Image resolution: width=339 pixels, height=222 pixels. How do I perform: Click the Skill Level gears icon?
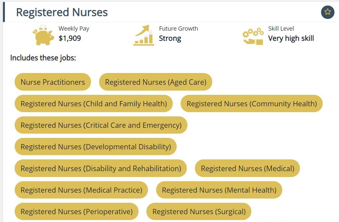(x=253, y=36)
